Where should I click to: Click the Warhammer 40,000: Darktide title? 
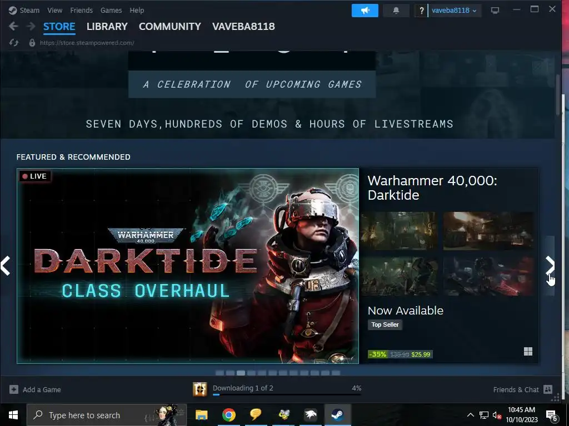pos(432,187)
